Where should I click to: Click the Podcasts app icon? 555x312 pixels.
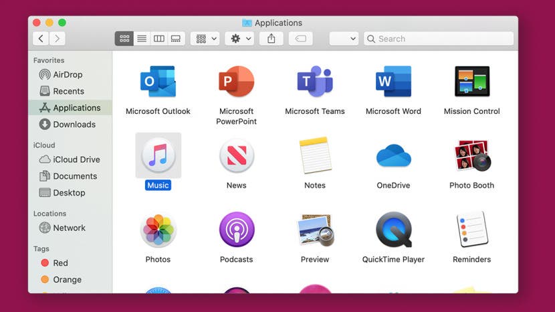(237, 230)
